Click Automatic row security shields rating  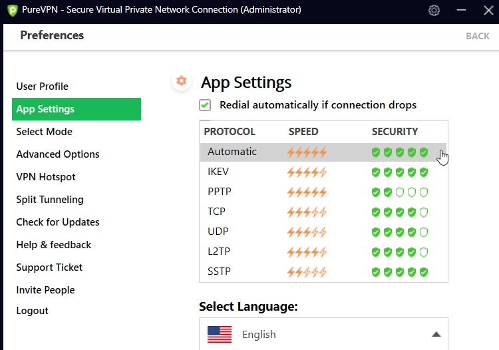400,152
